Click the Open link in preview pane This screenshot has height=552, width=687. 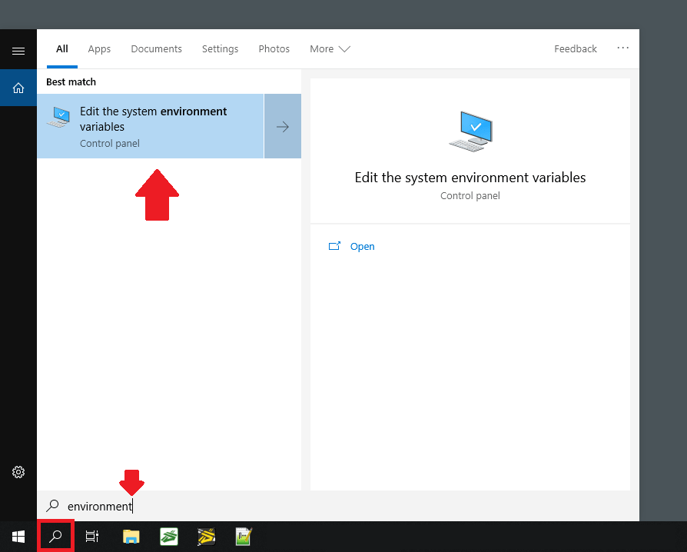pos(362,247)
